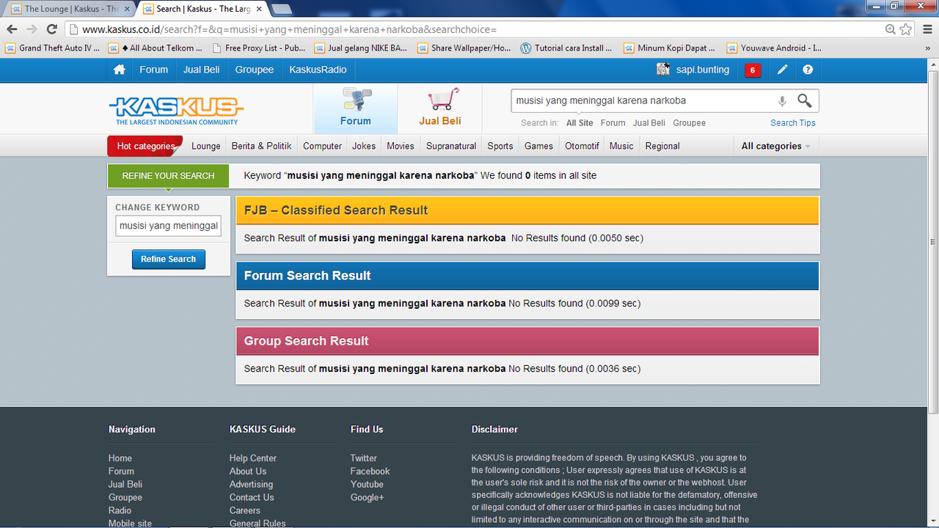Choose Forum search scope
Viewport: 939px width, 528px height.
click(613, 123)
